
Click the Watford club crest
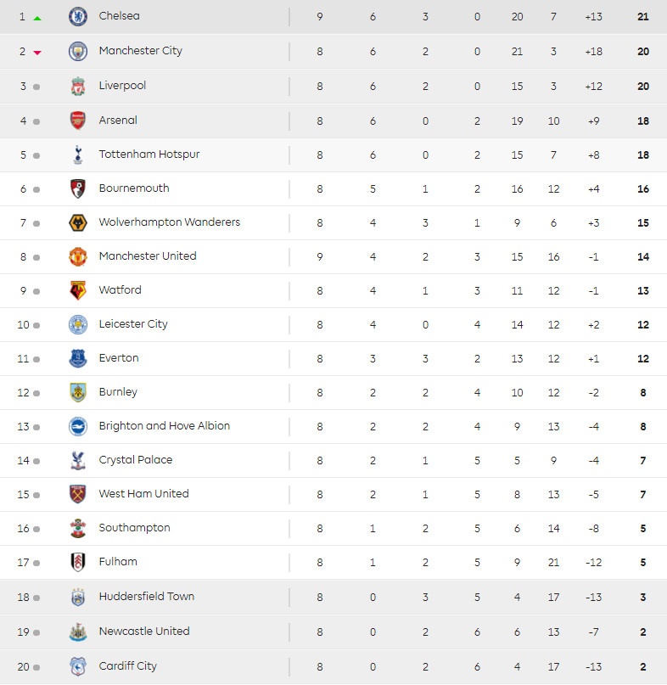coord(78,290)
